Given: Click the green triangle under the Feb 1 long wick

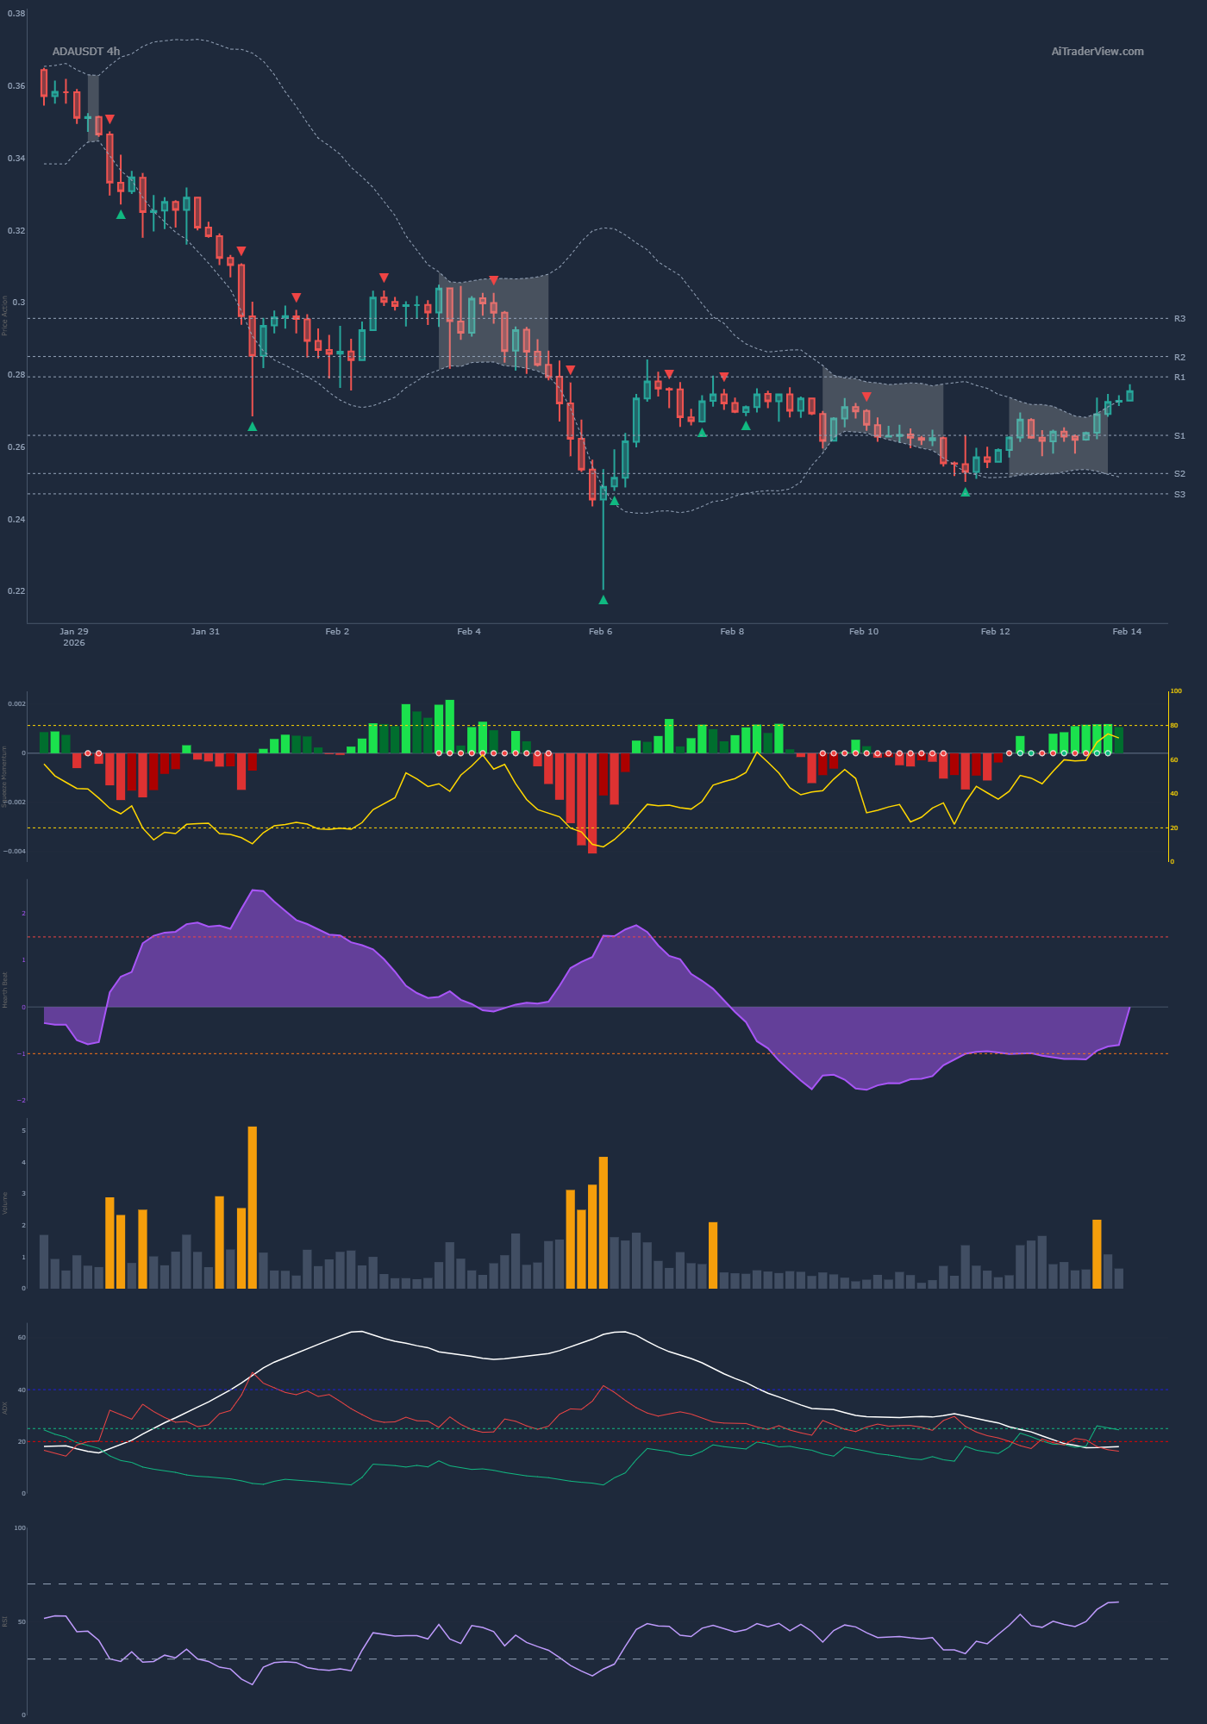Looking at the screenshot, I should click(x=252, y=426).
